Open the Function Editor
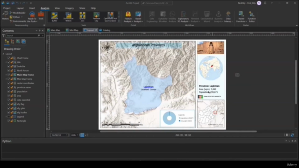299x168 pixels. pyautogui.click(x=252, y=17)
